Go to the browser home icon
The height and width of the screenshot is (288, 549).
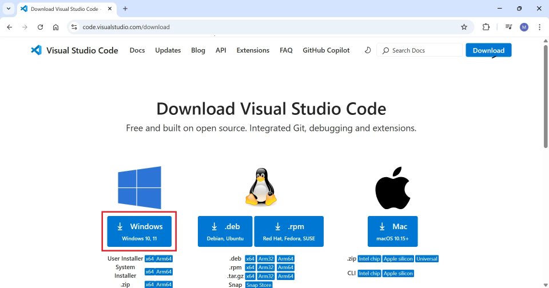55,27
